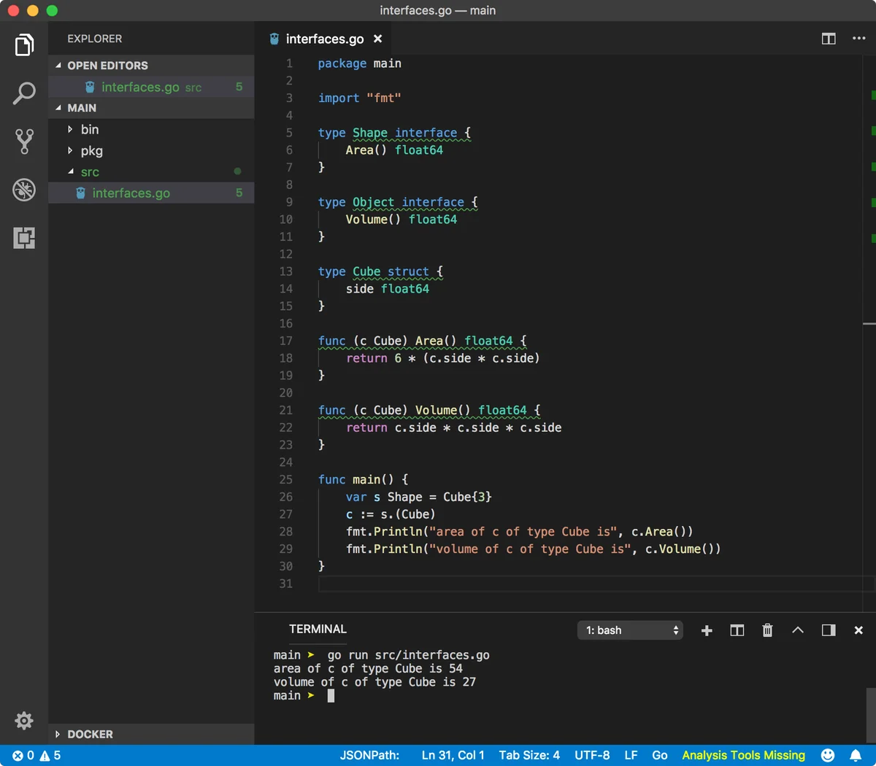Click gopher icon on interfaces.go tab

[x=274, y=39]
